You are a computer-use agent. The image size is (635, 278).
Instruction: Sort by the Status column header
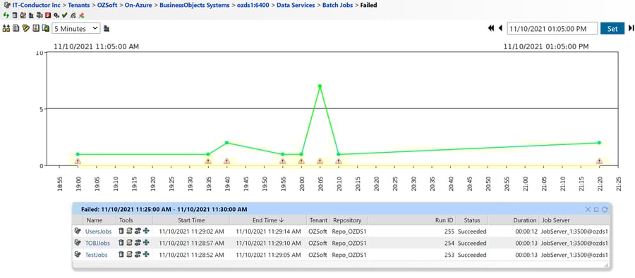coord(472,220)
